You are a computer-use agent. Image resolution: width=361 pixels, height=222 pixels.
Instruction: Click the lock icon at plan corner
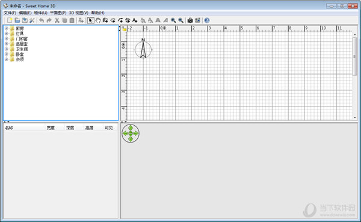[124, 29]
